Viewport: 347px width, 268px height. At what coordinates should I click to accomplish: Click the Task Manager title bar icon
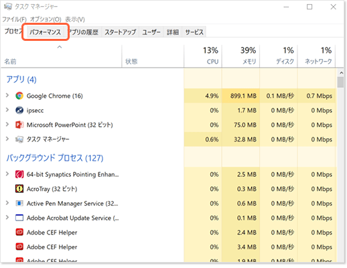(x=8, y=7)
